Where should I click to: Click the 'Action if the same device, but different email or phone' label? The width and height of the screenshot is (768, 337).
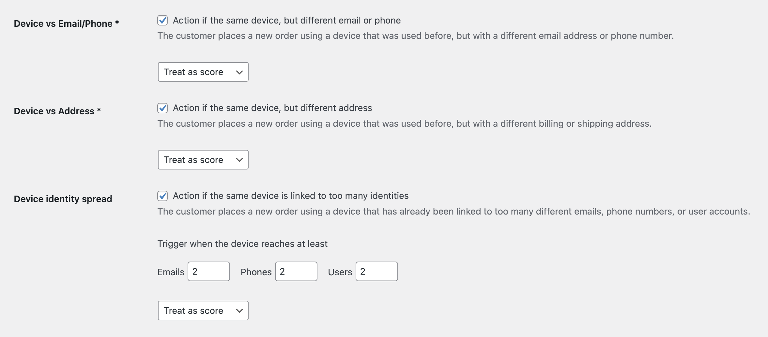click(287, 20)
